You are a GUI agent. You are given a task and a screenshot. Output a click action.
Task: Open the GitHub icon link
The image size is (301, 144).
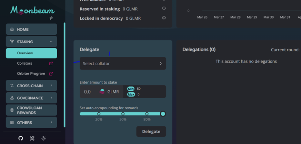click(21, 138)
